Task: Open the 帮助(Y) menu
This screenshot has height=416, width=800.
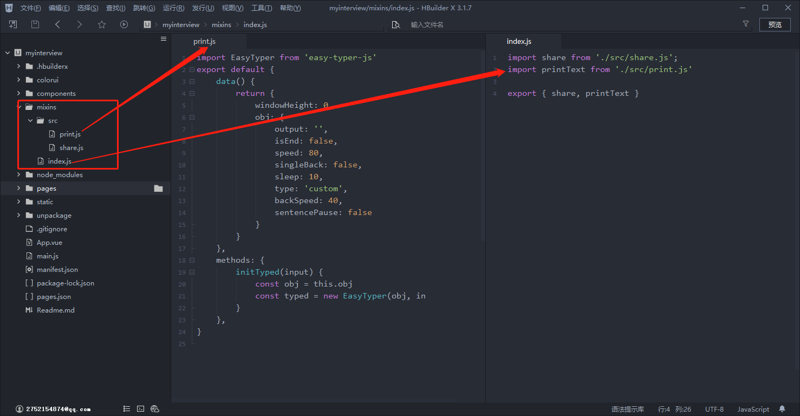Action: 290,8
